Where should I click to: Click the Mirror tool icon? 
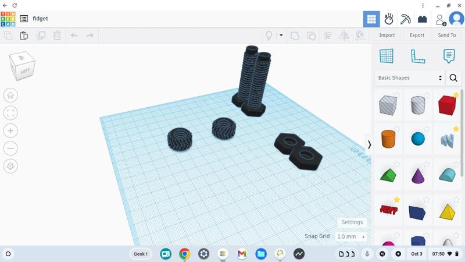344,36
